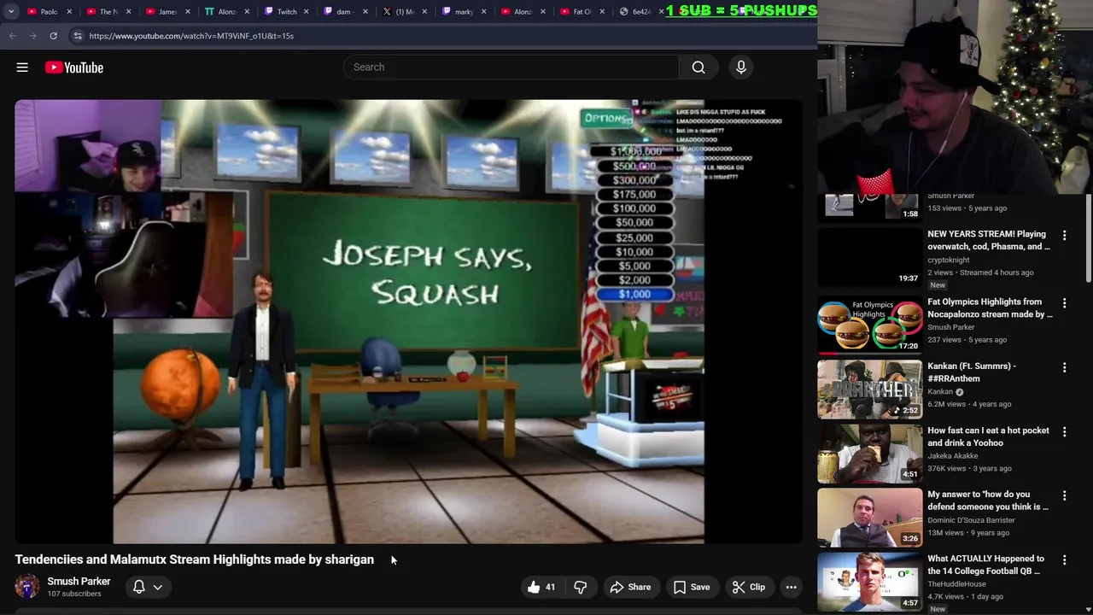Image resolution: width=1093 pixels, height=615 pixels.
Task: Focus the YouTube search input field
Action: click(511, 67)
